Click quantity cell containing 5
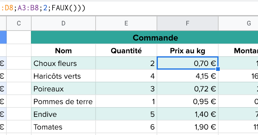The image size is (258, 135). point(126,114)
